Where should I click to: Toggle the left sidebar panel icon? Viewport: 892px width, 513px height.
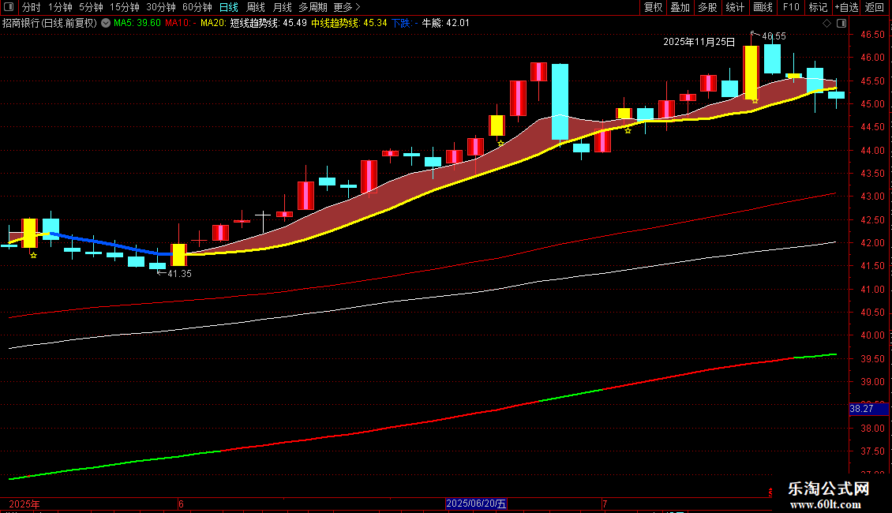9,7
